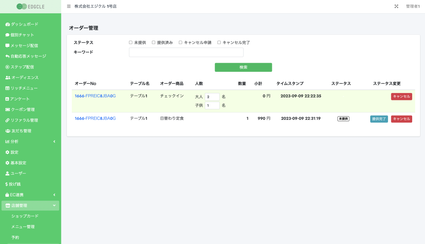
Task: Click the クーポン管理 ticket icon
Action: pyautogui.click(x=7, y=109)
